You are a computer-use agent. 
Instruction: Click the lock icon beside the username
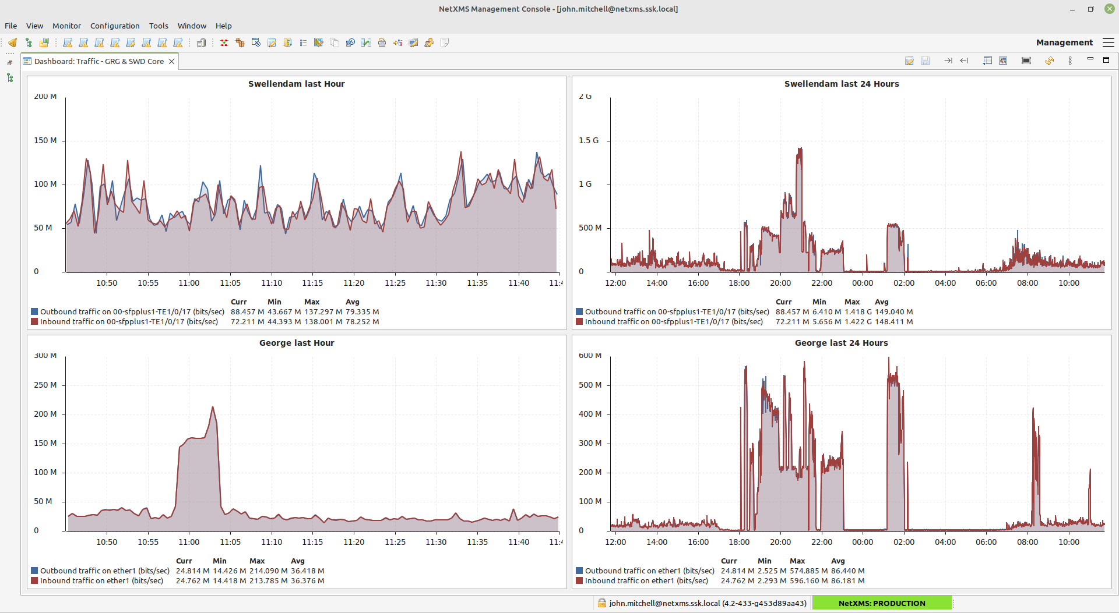click(x=600, y=603)
